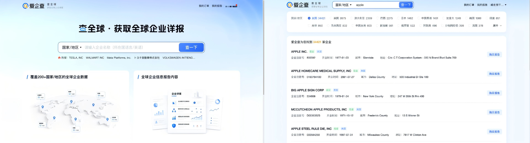Select the 美国 34421 radio filter
530x143 pixels.
pyautogui.click(x=316, y=18)
